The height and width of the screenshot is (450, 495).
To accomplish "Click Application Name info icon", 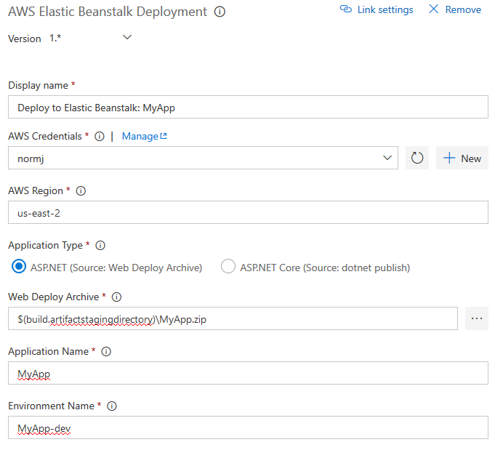I will pyautogui.click(x=106, y=351).
